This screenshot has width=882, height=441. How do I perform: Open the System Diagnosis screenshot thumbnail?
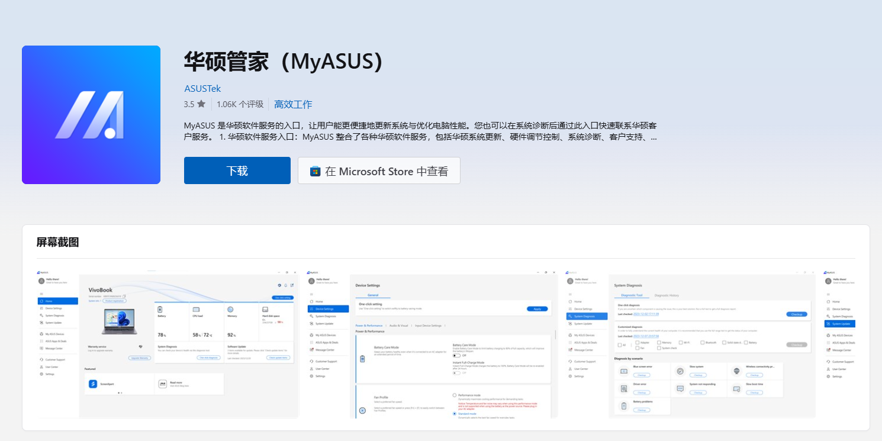[690, 343]
